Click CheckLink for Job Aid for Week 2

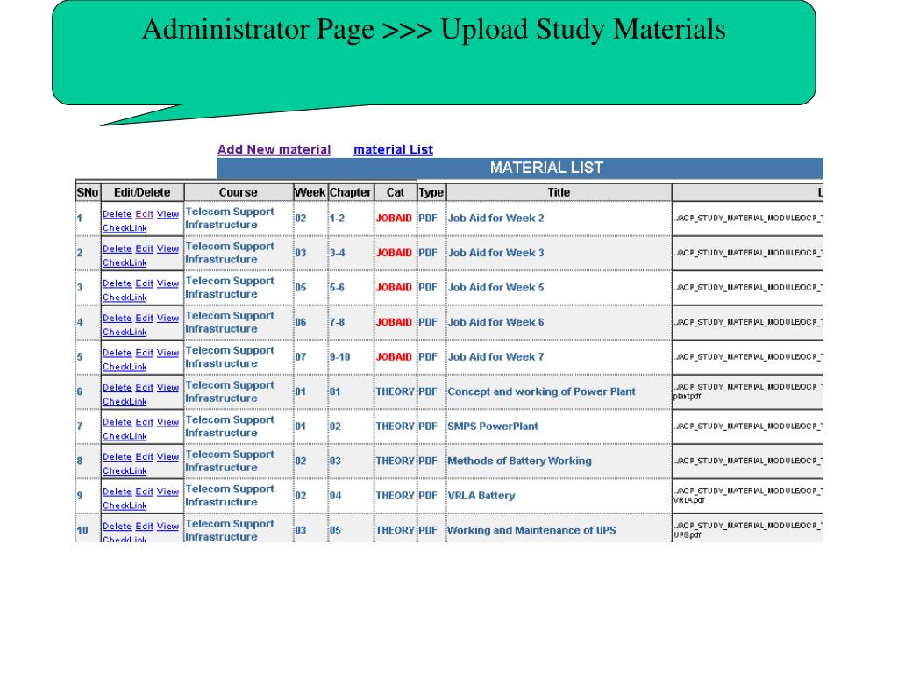click(125, 227)
